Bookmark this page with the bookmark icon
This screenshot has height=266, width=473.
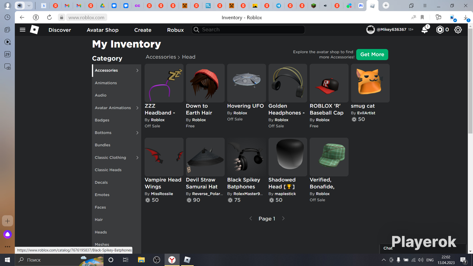point(422,18)
